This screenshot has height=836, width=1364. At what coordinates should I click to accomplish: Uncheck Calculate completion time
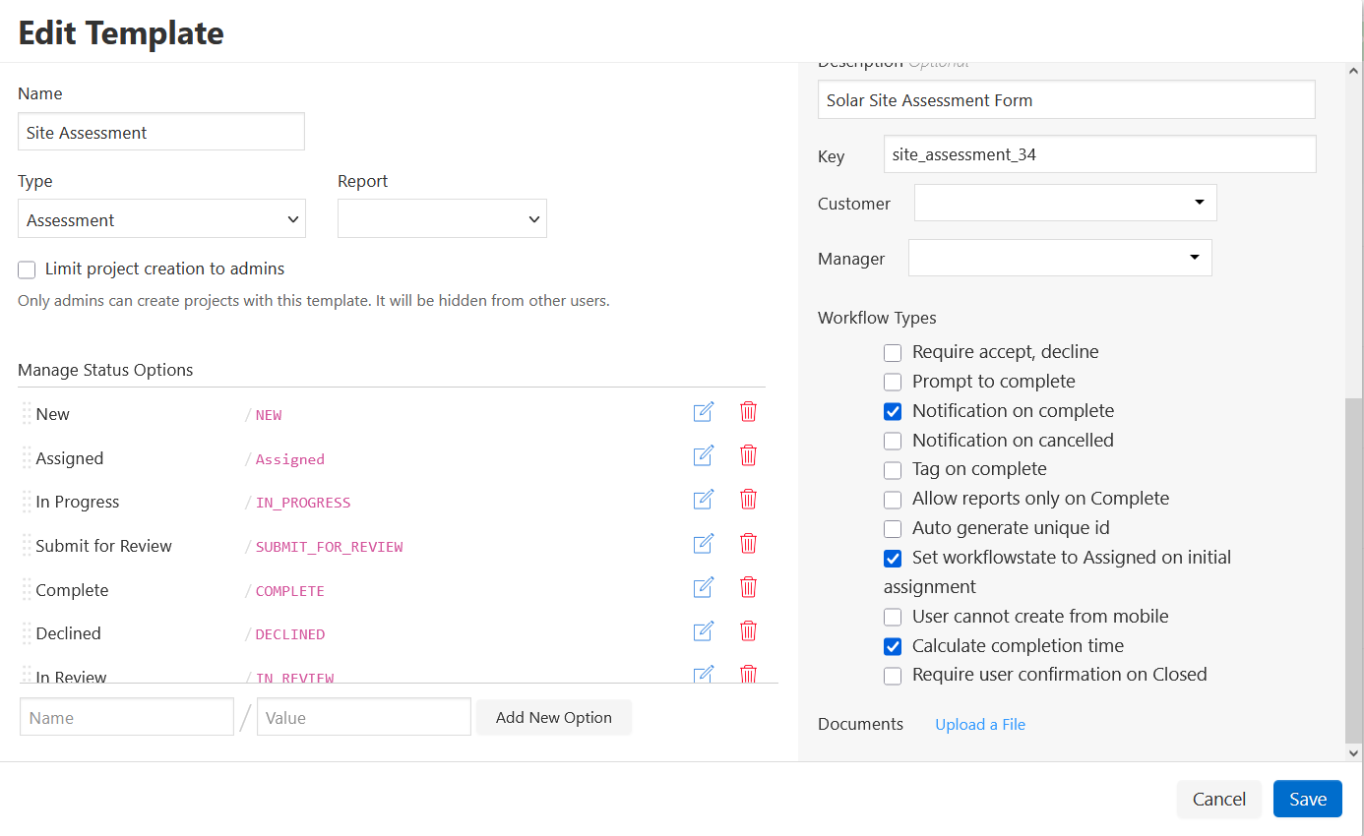coord(893,646)
